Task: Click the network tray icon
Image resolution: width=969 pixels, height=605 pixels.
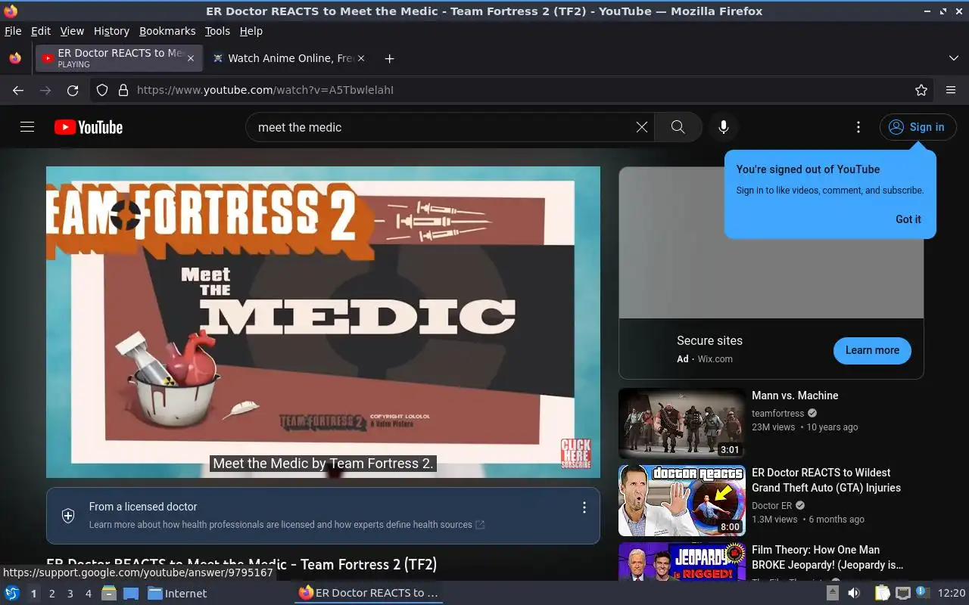Action: pyautogui.click(x=902, y=594)
